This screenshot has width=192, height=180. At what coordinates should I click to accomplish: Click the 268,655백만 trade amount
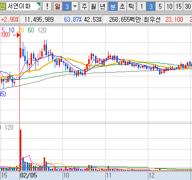(x=125, y=20)
